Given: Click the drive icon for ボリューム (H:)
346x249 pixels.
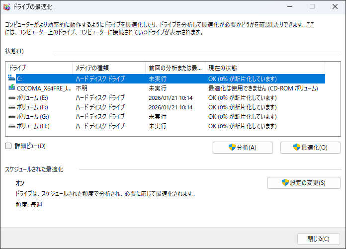Looking at the screenshot, I should point(12,126).
